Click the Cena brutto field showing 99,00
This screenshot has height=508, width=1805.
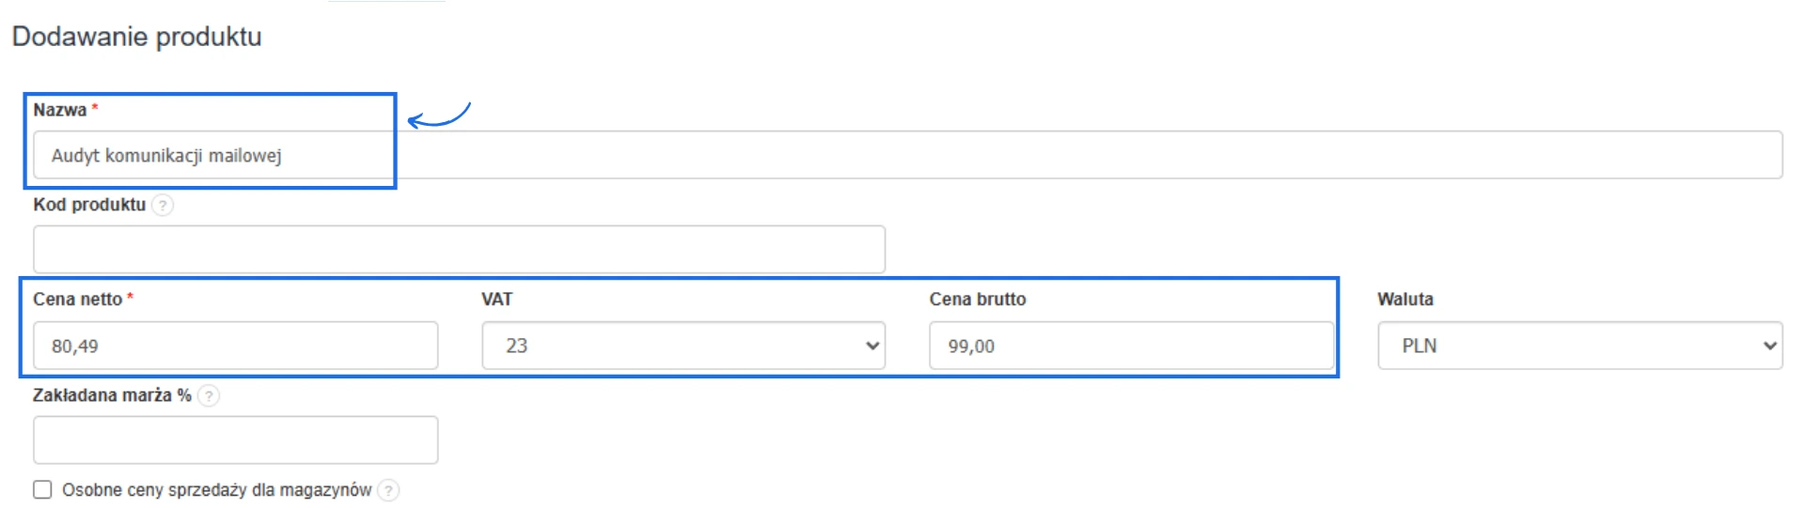click(x=1131, y=346)
